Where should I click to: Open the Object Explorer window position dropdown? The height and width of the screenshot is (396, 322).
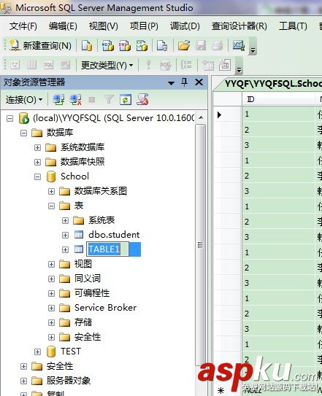172,83
